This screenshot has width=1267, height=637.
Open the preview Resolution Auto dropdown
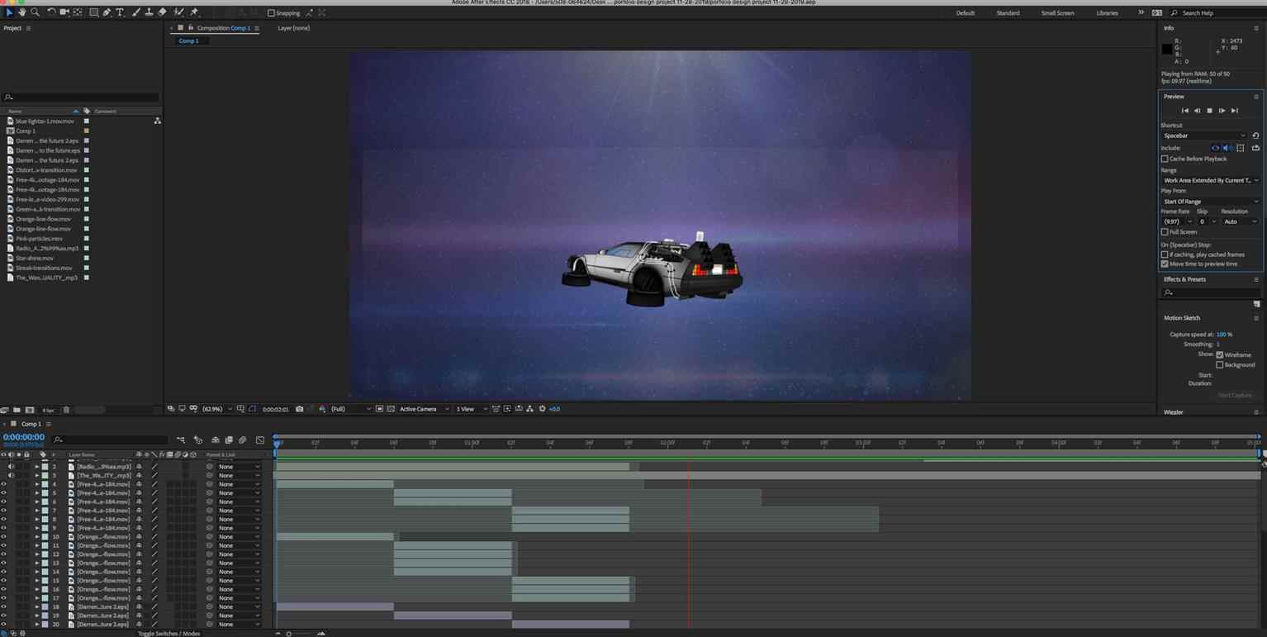pyautogui.click(x=1241, y=221)
